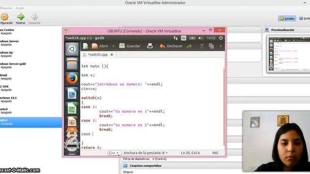This screenshot has width=310, height=174.
Task: Open the volume indicator in Ubuntu panel
Action: (200, 38)
